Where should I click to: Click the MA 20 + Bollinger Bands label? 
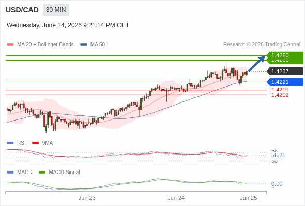coord(45,45)
